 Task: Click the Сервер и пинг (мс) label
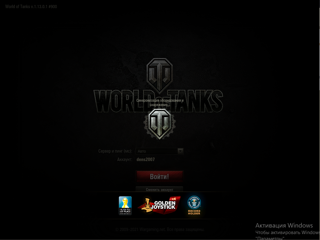[115, 151]
